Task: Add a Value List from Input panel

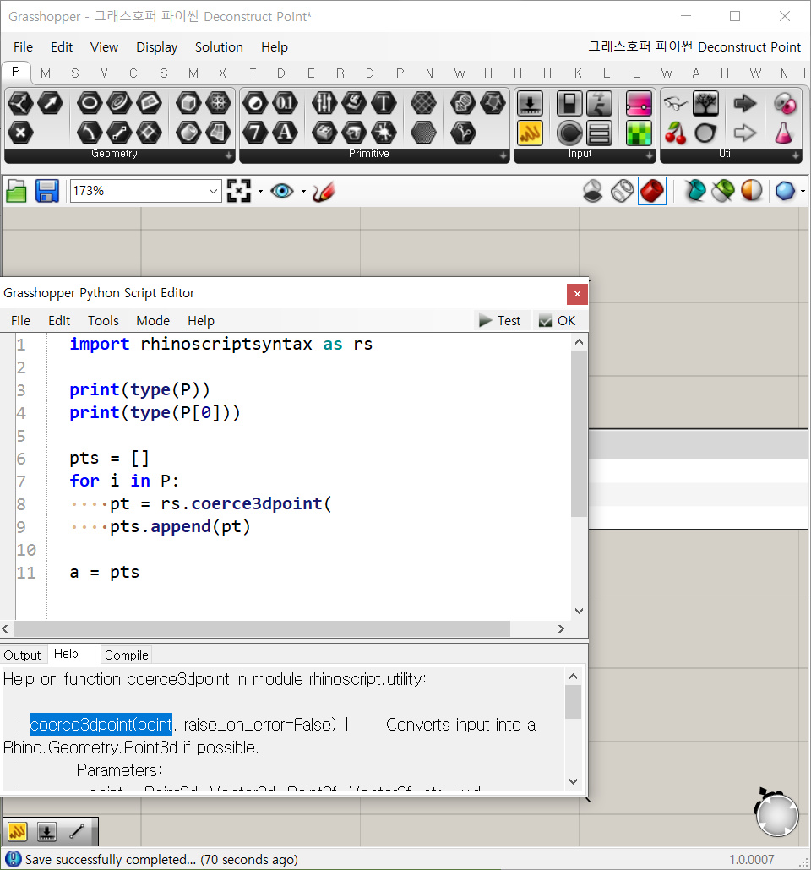Action: tap(599, 133)
